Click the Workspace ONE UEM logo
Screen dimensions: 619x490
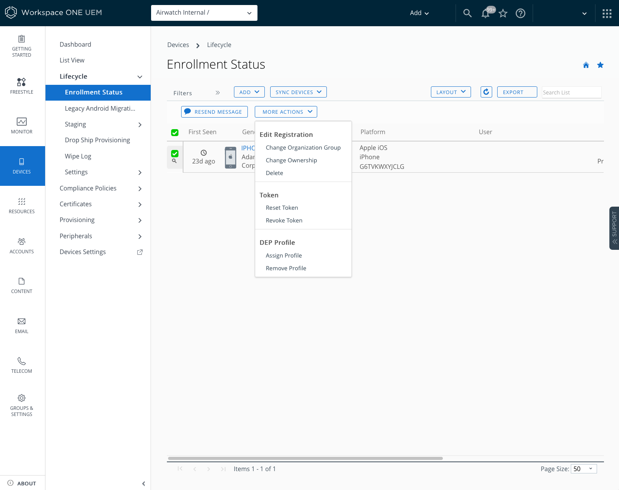coord(53,12)
